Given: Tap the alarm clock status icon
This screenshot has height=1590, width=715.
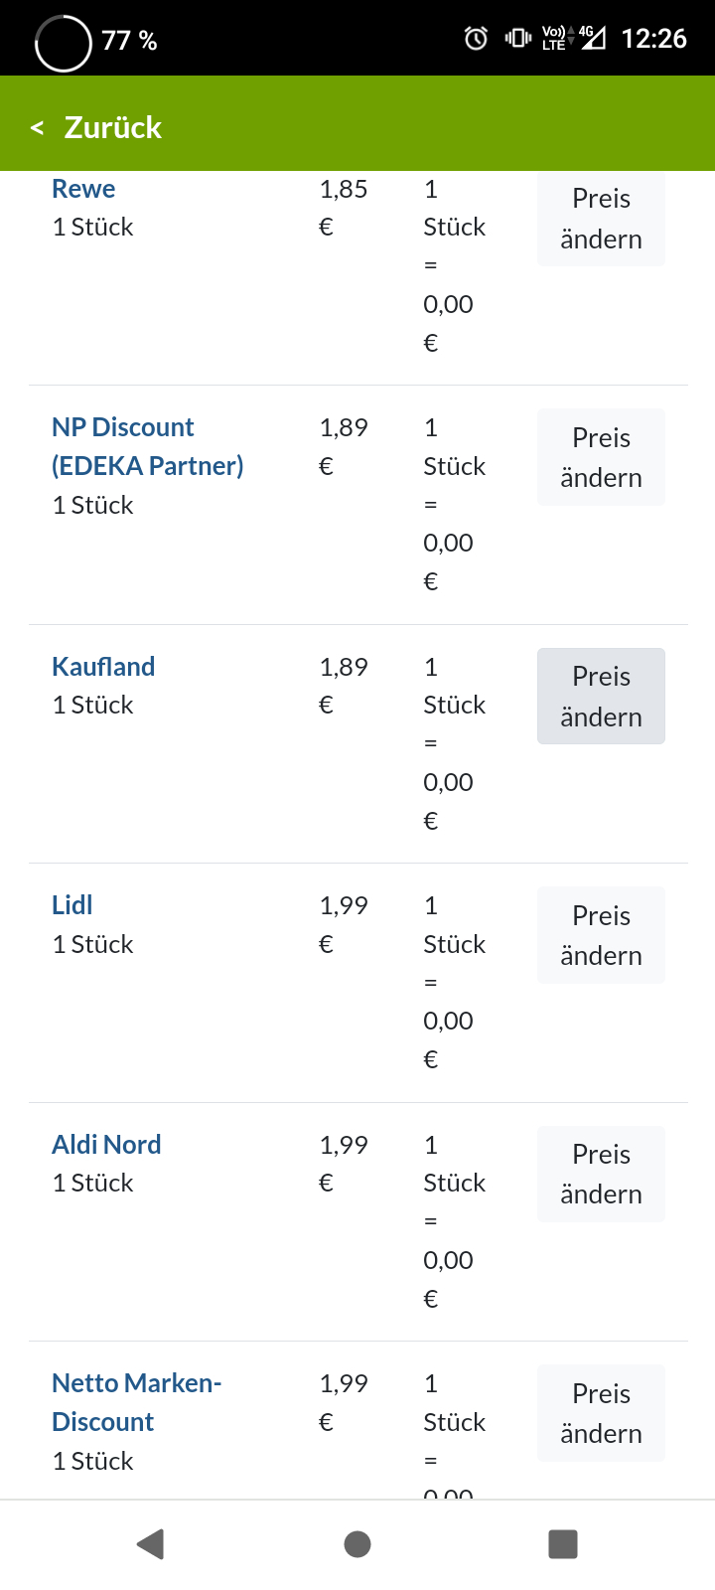Looking at the screenshot, I should pyautogui.click(x=477, y=39).
